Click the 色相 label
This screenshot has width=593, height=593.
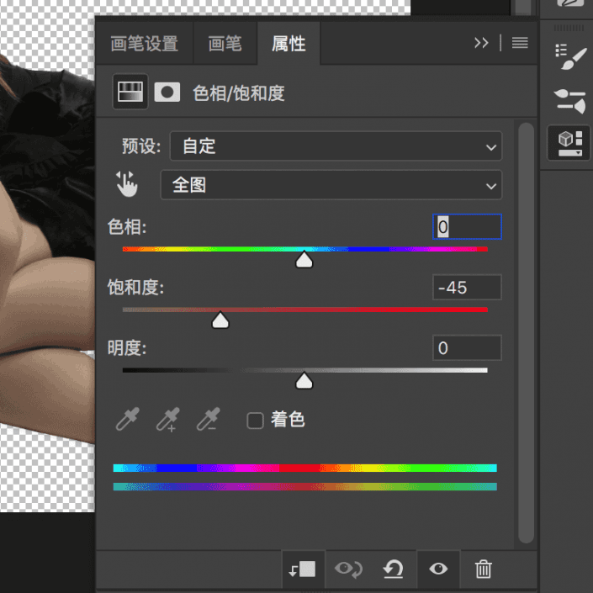coord(127,227)
